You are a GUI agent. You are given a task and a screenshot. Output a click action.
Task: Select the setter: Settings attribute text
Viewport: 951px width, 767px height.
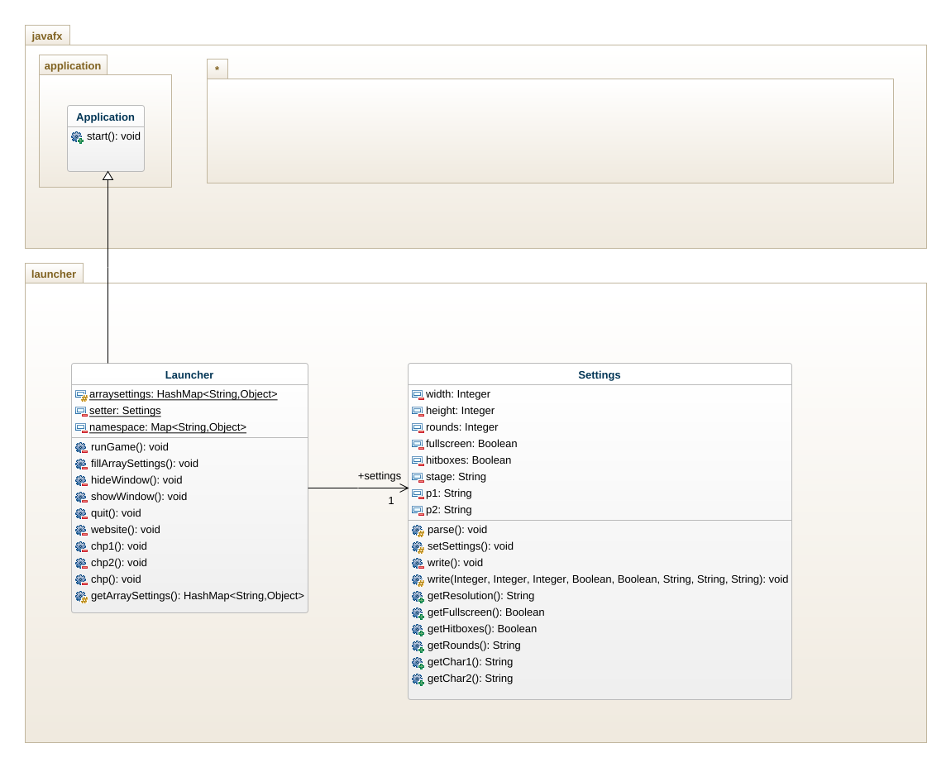click(125, 411)
